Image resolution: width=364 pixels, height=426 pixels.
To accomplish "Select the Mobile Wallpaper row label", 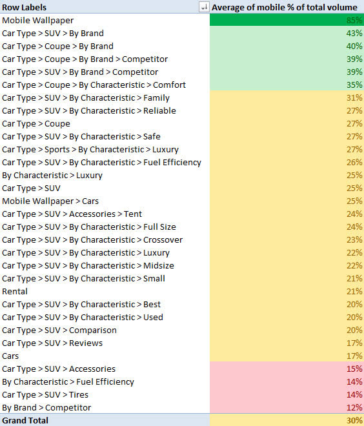I will click(38, 20).
